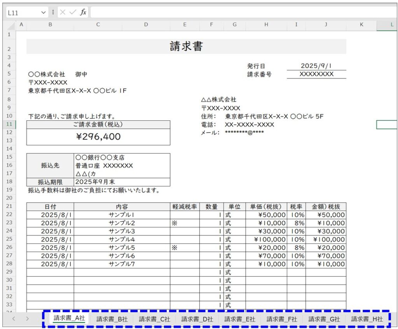Click the cancel entry X icon
Image resolution: width=398 pixels, height=329 pixels.
point(63,12)
